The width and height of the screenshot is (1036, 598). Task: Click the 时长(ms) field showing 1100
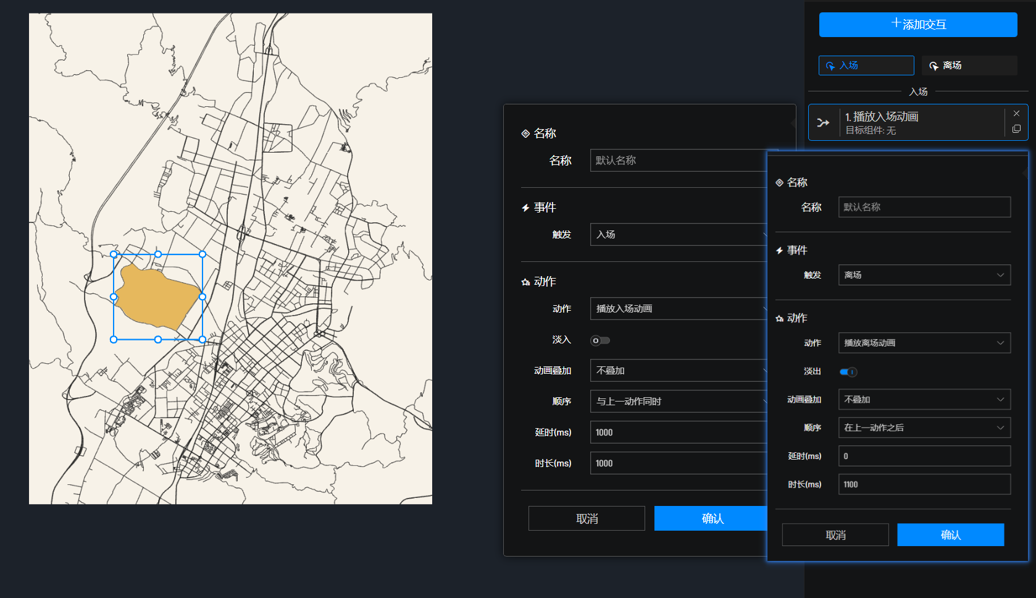click(x=924, y=484)
